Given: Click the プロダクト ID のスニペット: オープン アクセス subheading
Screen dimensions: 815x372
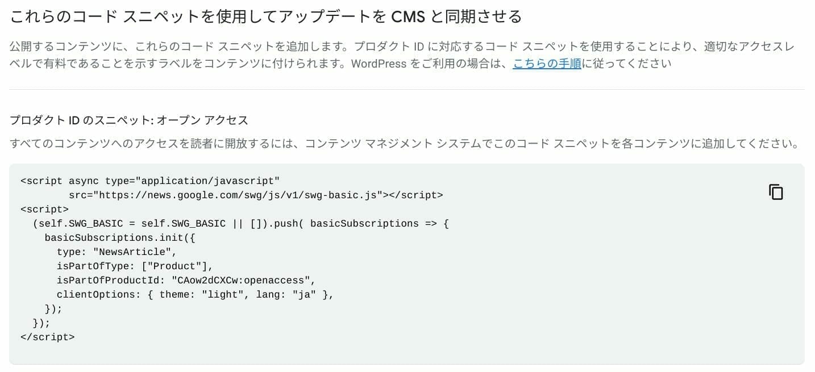Looking at the screenshot, I should coord(129,120).
